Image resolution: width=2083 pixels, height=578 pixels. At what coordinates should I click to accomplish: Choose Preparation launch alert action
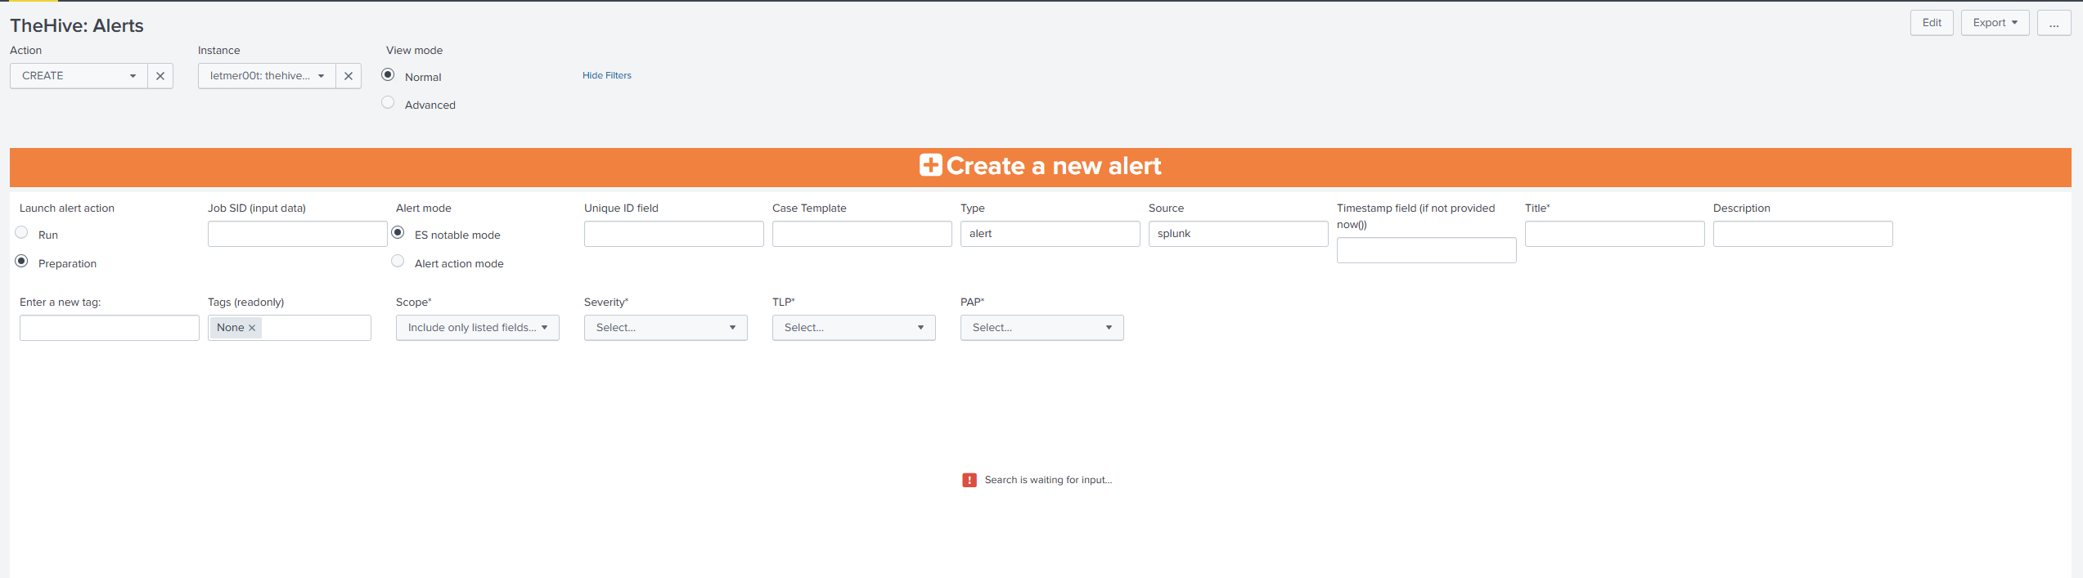tap(22, 261)
